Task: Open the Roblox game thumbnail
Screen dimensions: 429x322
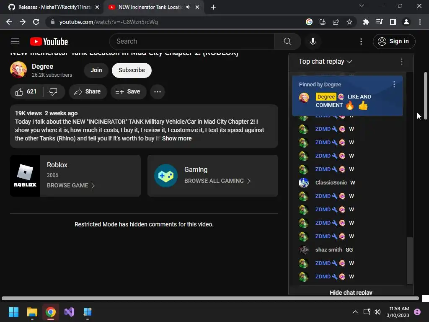Action: click(x=25, y=176)
